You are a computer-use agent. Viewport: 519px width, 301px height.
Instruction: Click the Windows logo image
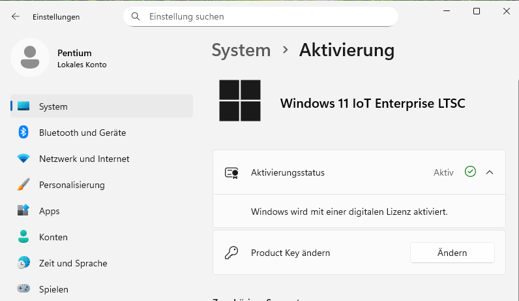click(239, 101)
